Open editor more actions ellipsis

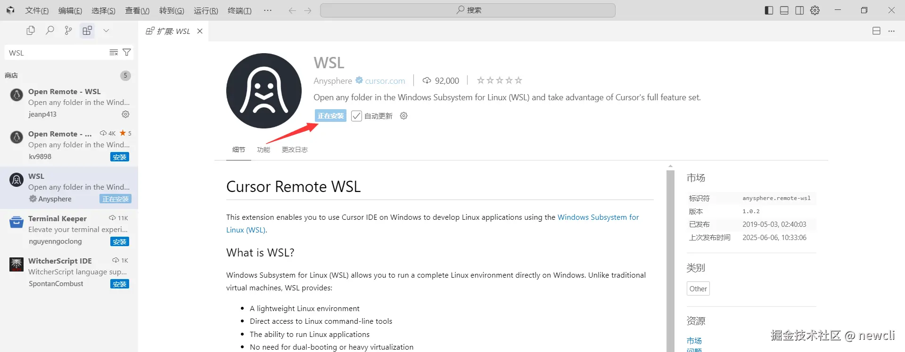click(891, 31)
